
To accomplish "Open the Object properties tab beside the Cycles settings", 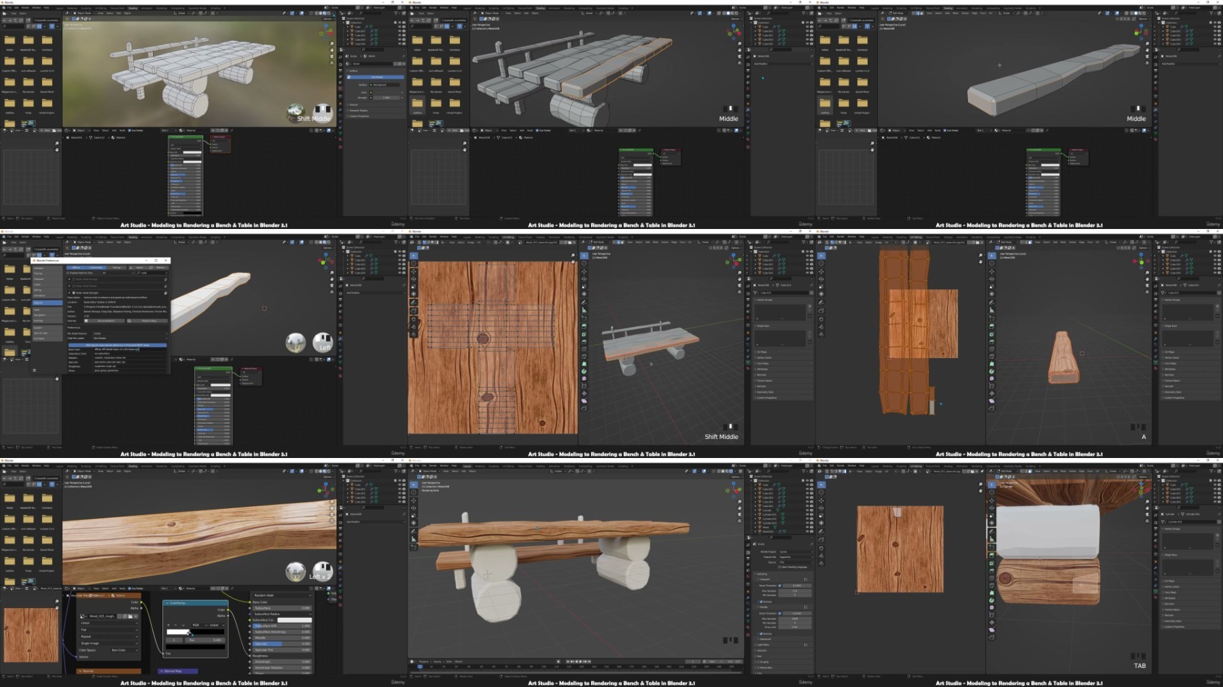I will 748,592.
